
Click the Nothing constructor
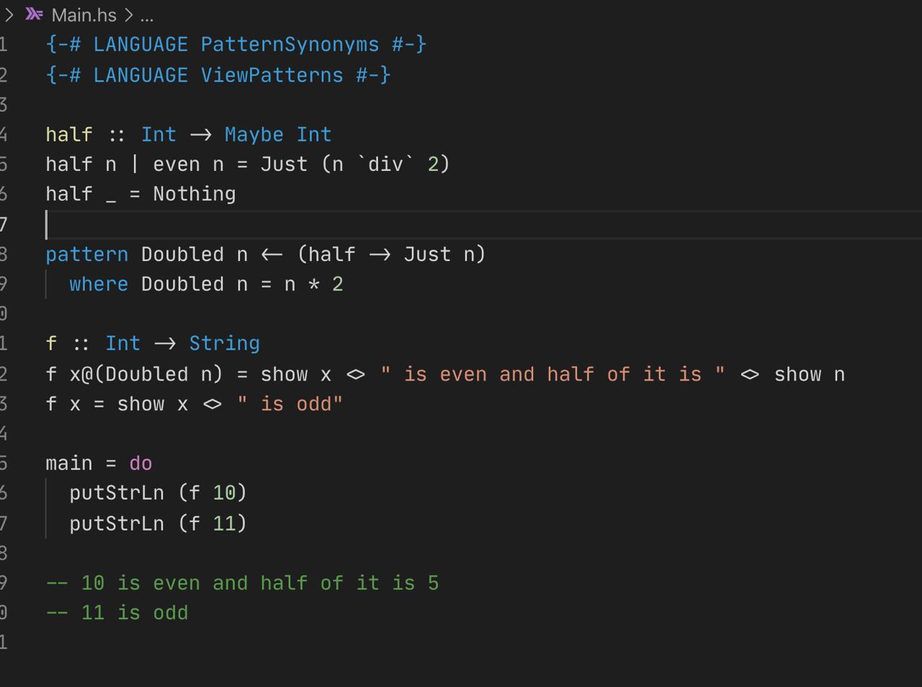[194, 194]
